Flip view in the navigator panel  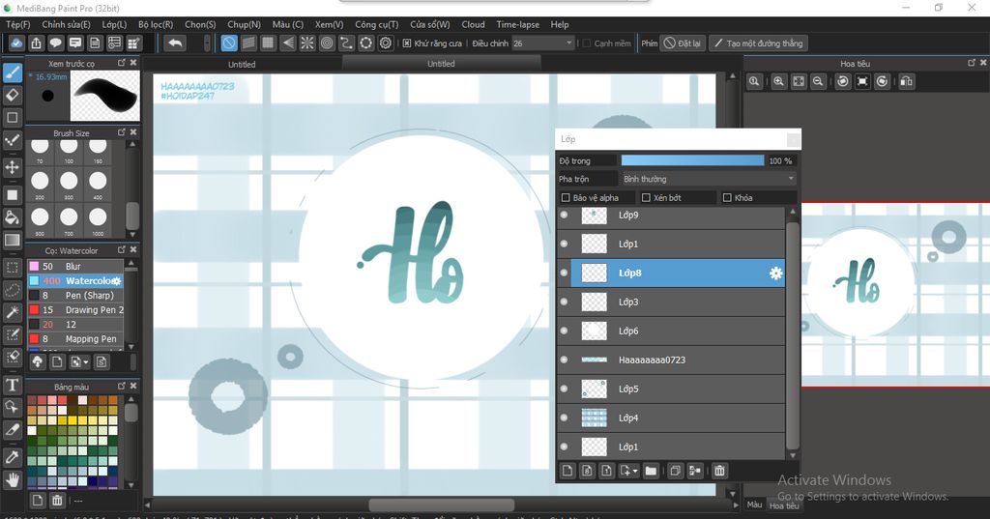click(907, 81)
